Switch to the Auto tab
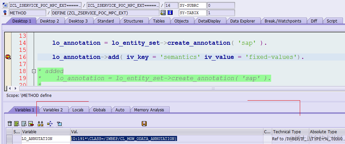The height and width of the screenshot is (144, 345). [120, 110]
